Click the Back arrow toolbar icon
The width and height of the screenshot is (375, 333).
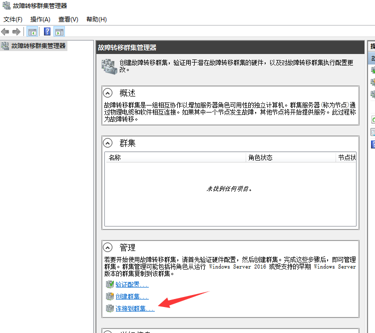click(x=5, y=31)
